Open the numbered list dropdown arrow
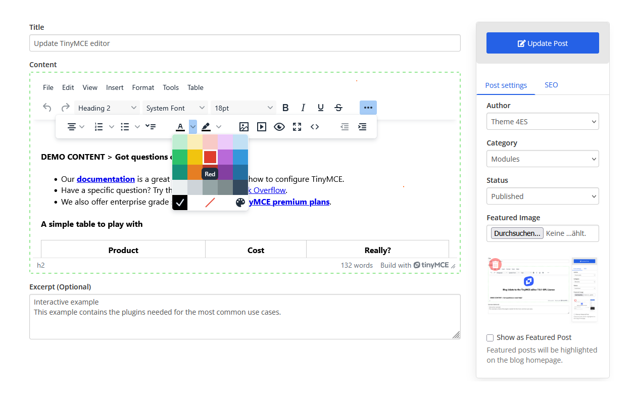This screenshot has width=636, height=396. tap(111, 127)
